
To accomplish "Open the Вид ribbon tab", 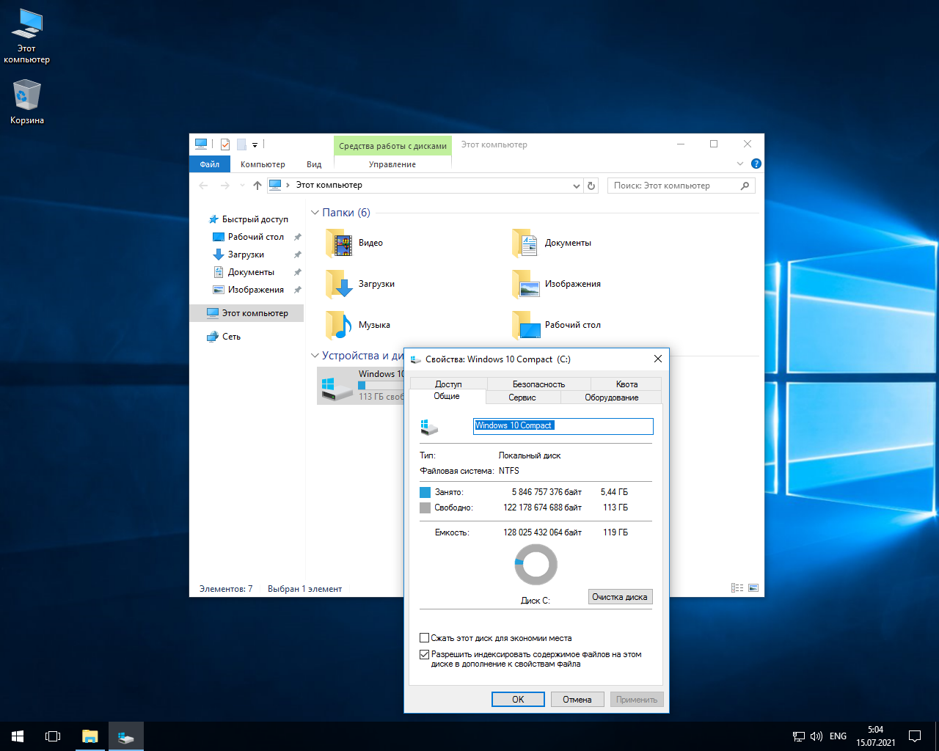I will (x=314, y=164).
